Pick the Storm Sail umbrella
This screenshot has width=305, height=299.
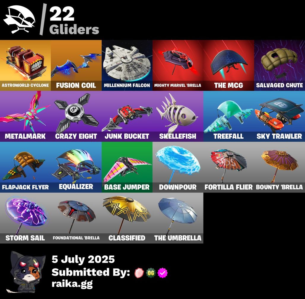pyautogui.click(x=25, y=218)
